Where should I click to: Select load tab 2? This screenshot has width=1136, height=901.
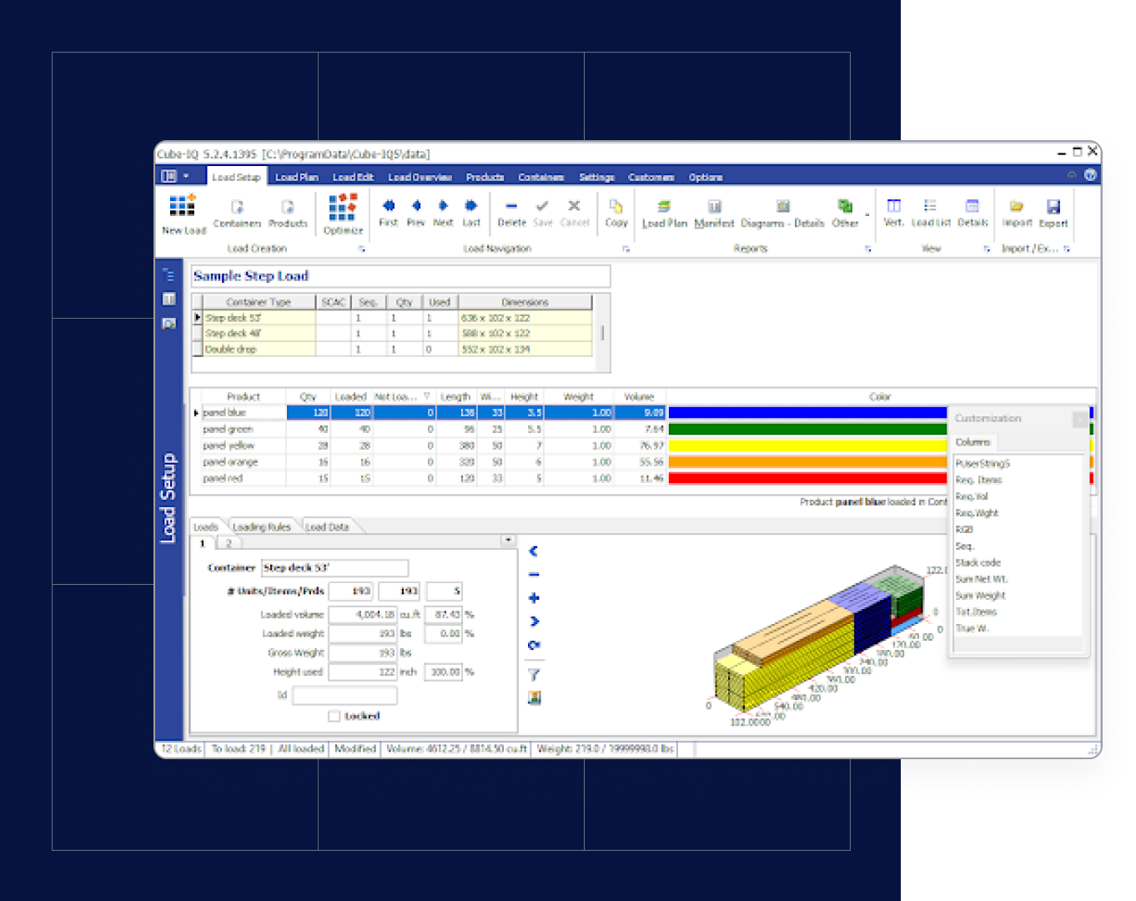[229, 543]
